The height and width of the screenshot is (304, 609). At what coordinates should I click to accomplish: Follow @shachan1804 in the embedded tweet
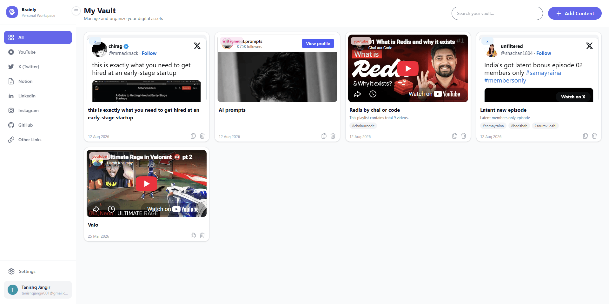[x=544, y=53]
